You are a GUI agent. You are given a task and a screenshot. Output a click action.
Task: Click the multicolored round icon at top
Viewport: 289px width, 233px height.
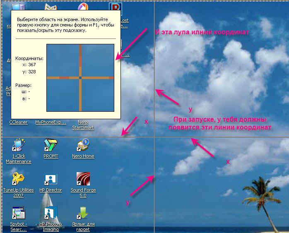(x=83, y=7)
